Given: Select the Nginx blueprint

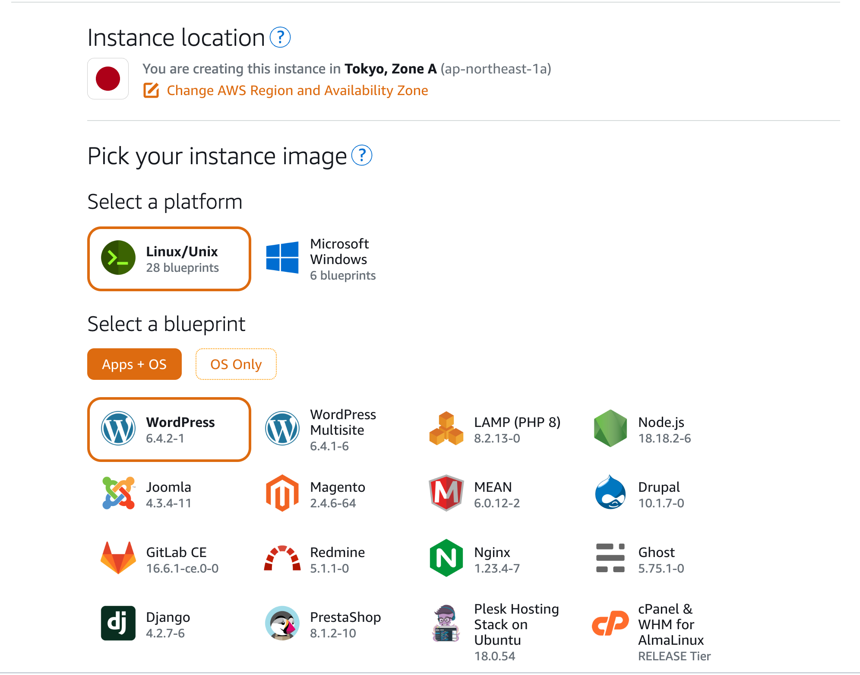Looking at the screenshot, I should (479, 559).
